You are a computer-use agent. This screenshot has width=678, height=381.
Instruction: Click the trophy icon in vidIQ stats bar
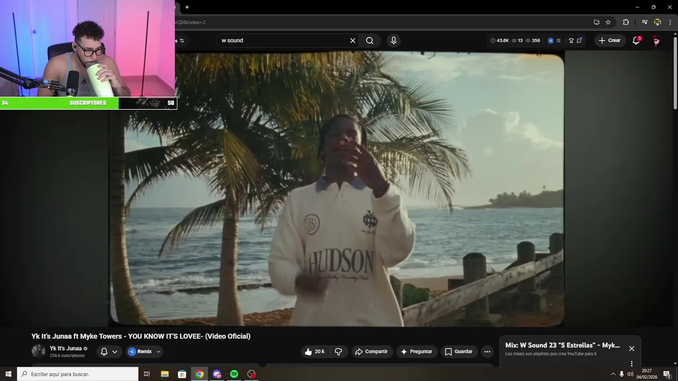pyautogui.click(x=571, y=41)
